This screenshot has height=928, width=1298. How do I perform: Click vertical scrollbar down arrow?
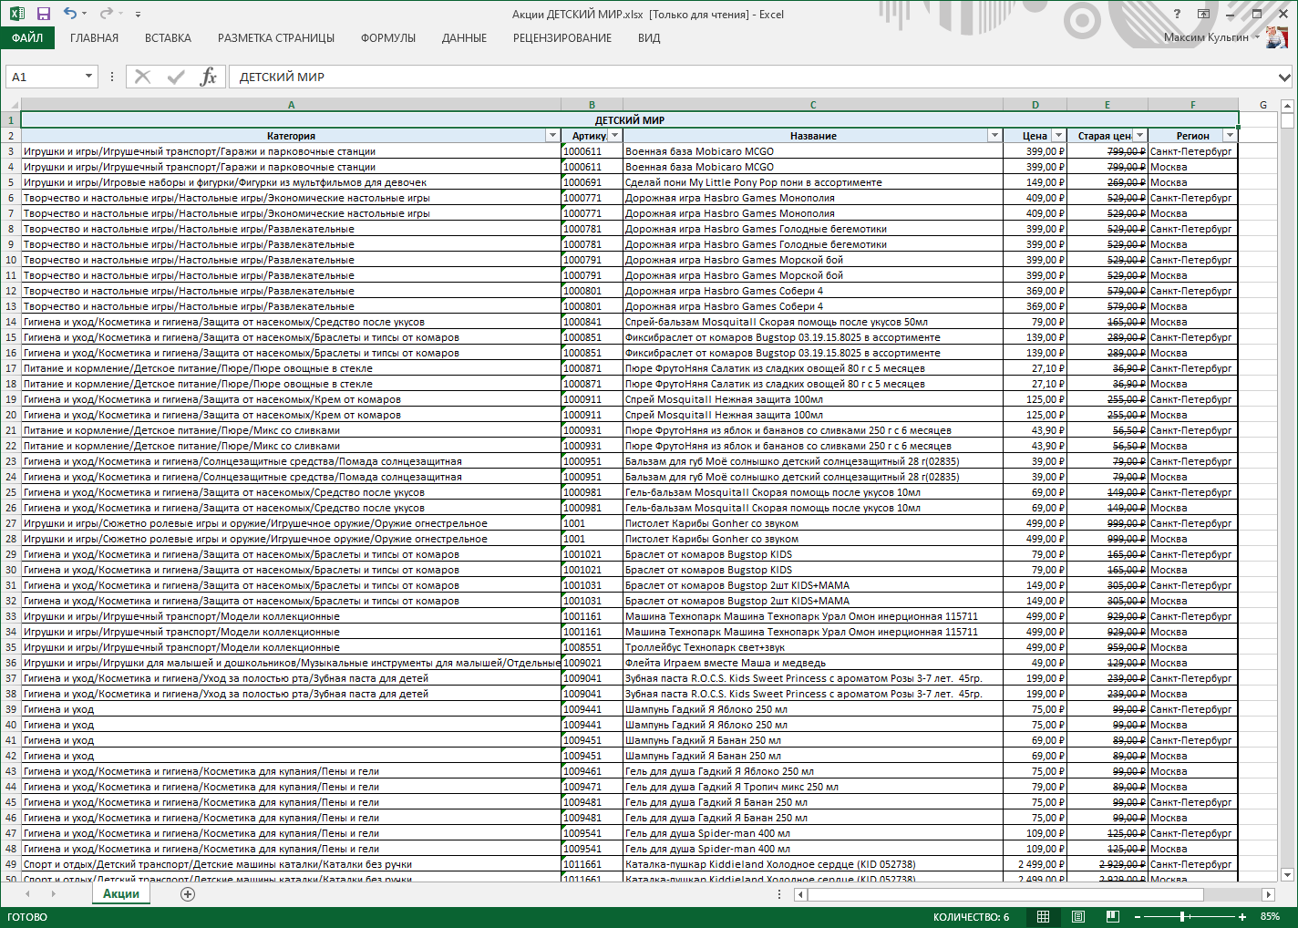coord(1287,875)
